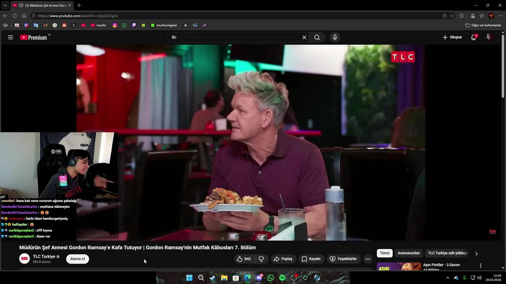The image size is (506, 284).
Task: Close the current YouTube tab
Action: [x=70, y=6]
